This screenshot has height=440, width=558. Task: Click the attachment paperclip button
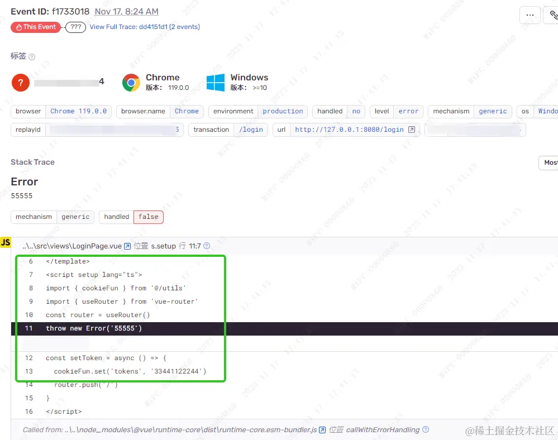[552, 15]
